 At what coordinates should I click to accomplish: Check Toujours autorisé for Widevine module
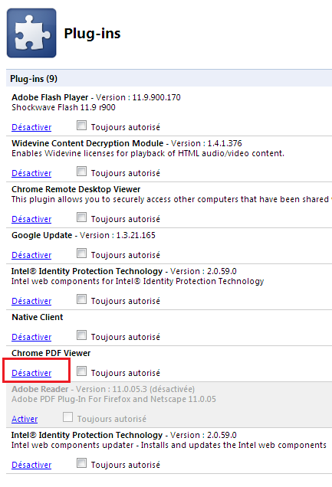[x=81, y=172]
